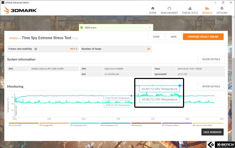Screen dimensions: 235x148
Task: Open the OPTIONS gear section
Action: [x=222, y=10]
